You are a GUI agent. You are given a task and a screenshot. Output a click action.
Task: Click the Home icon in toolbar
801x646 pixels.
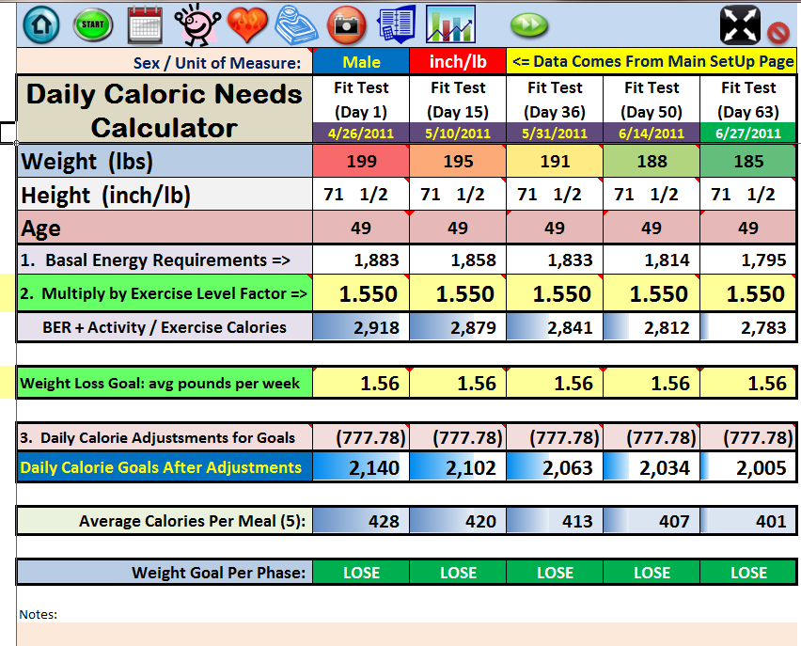[39, 24]
